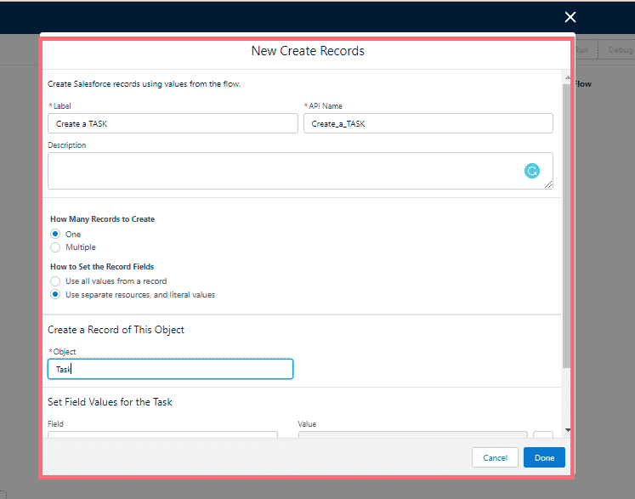This screenshot has height=499, width=635.
Task: Select the Multiple radio button
Action: 56,247
